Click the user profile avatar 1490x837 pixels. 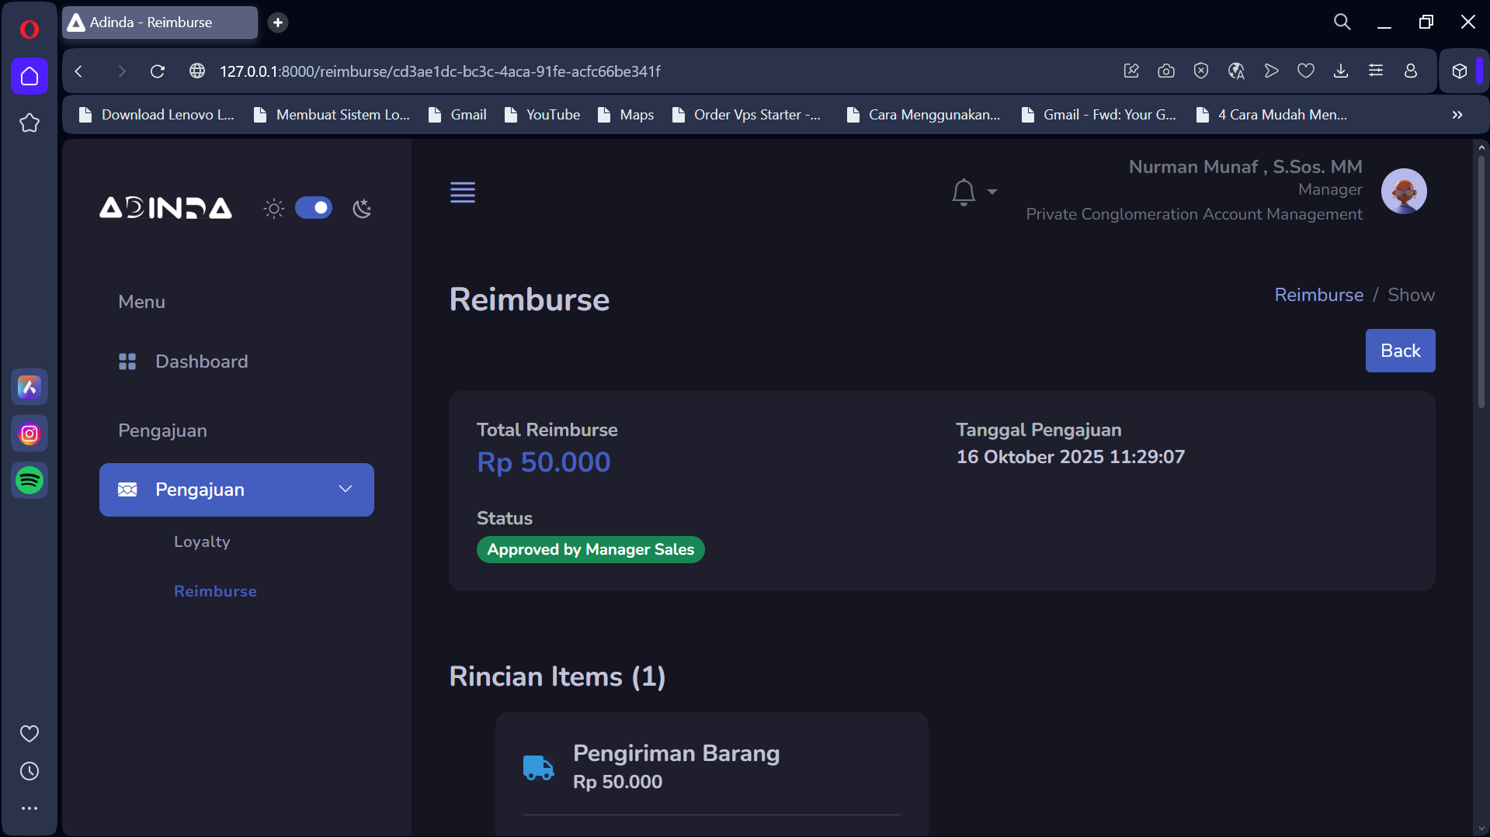point(1403,191)
